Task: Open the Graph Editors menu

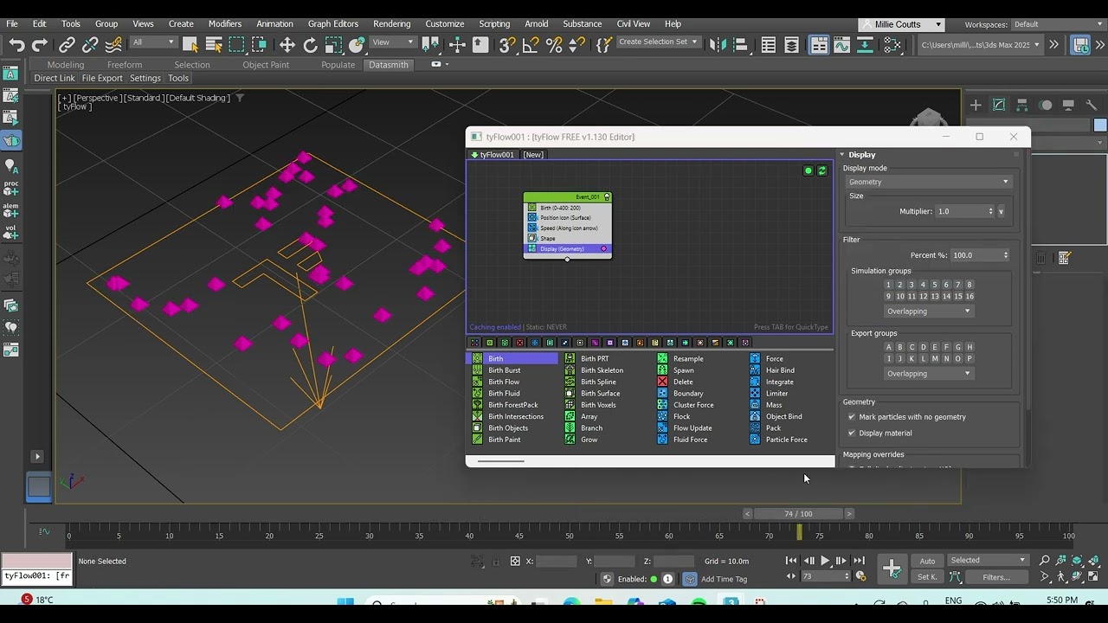Action: coord(333,23)
